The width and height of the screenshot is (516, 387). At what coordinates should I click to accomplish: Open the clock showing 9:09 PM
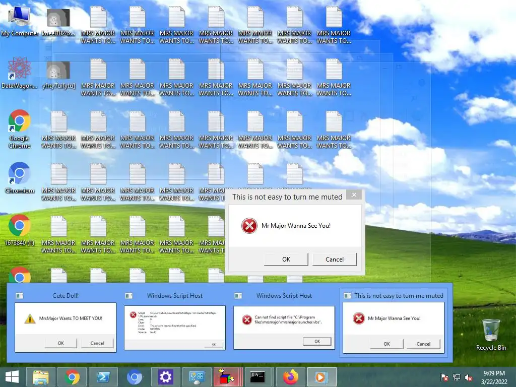494,377
